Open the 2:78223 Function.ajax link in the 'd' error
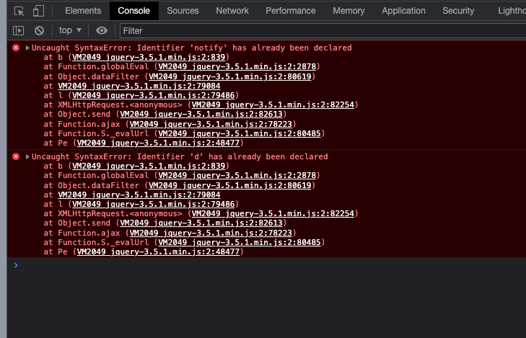Screen dimensions: 526x338 tap(211, 234)
